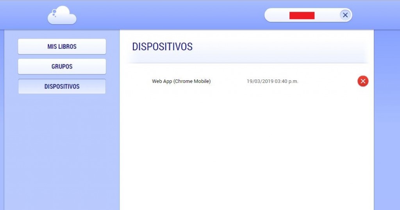Viewport: 400px width, 210px height.
Task: Click the 19/03/2019 date entry
Action: click(x=260, y=81)
